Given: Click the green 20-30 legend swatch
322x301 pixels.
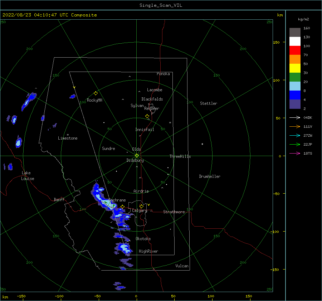Looking at the screenshot, I should pyautogui.click(x=295, y=77).
